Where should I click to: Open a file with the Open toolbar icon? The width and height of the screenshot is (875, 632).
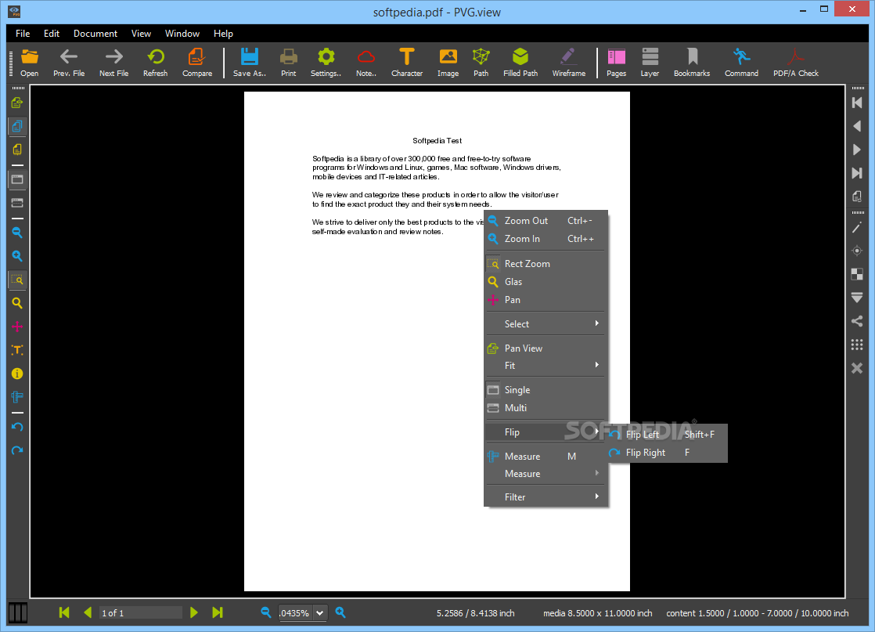pyautogui.click(x=30, y=63)
